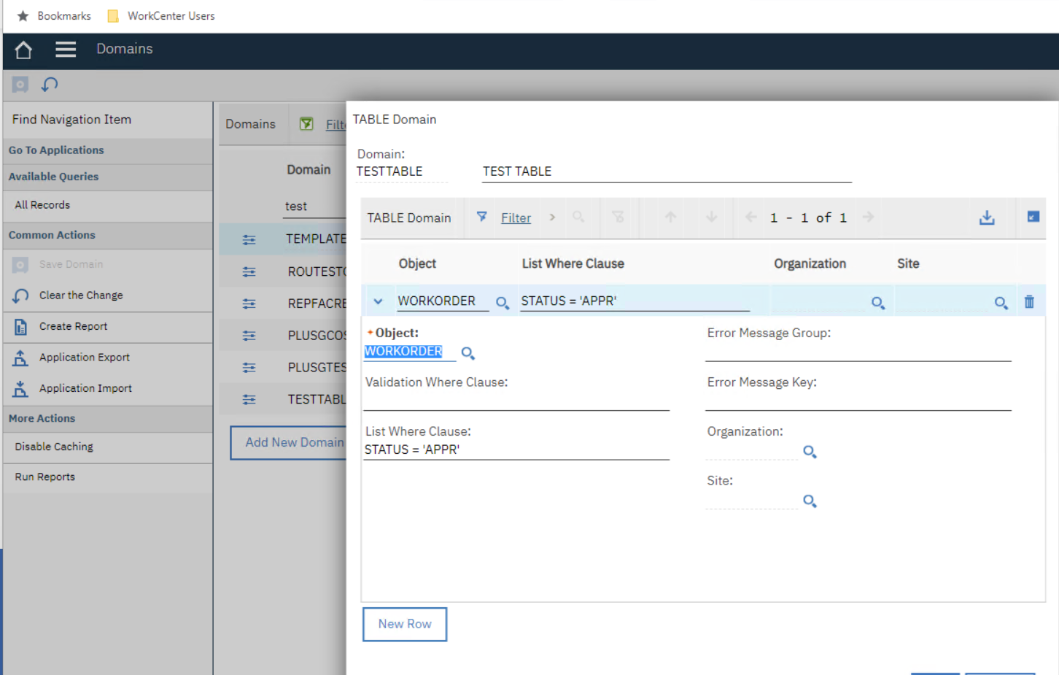Open Object lookup in WORKORDER table row

click(503, 303)
